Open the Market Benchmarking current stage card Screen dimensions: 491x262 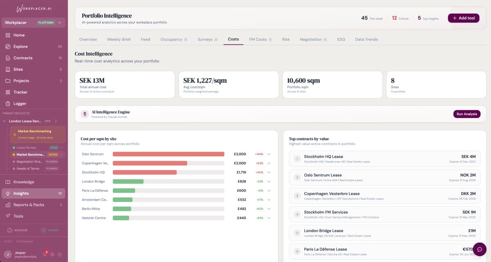tap(38, 134)
